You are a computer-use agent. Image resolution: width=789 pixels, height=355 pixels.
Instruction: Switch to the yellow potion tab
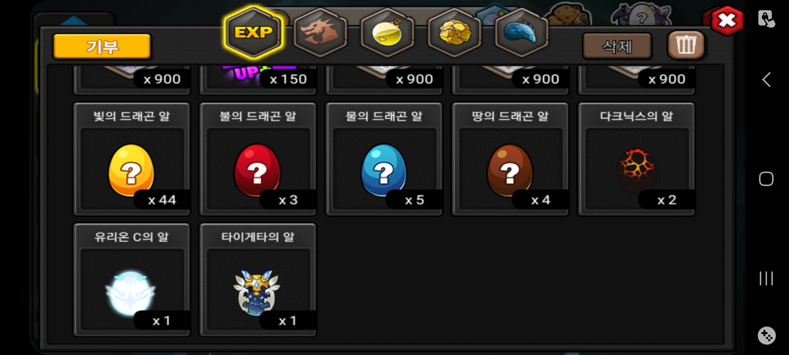(x=387, y=33)
